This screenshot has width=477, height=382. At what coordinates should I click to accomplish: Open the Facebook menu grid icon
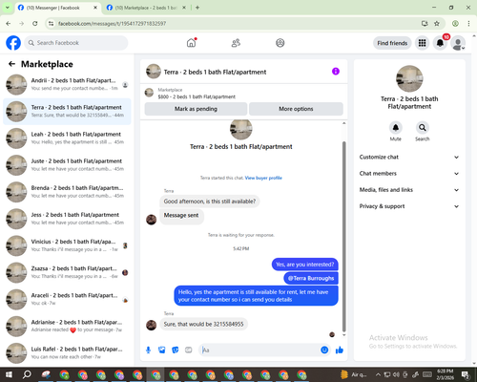[422, 43]
